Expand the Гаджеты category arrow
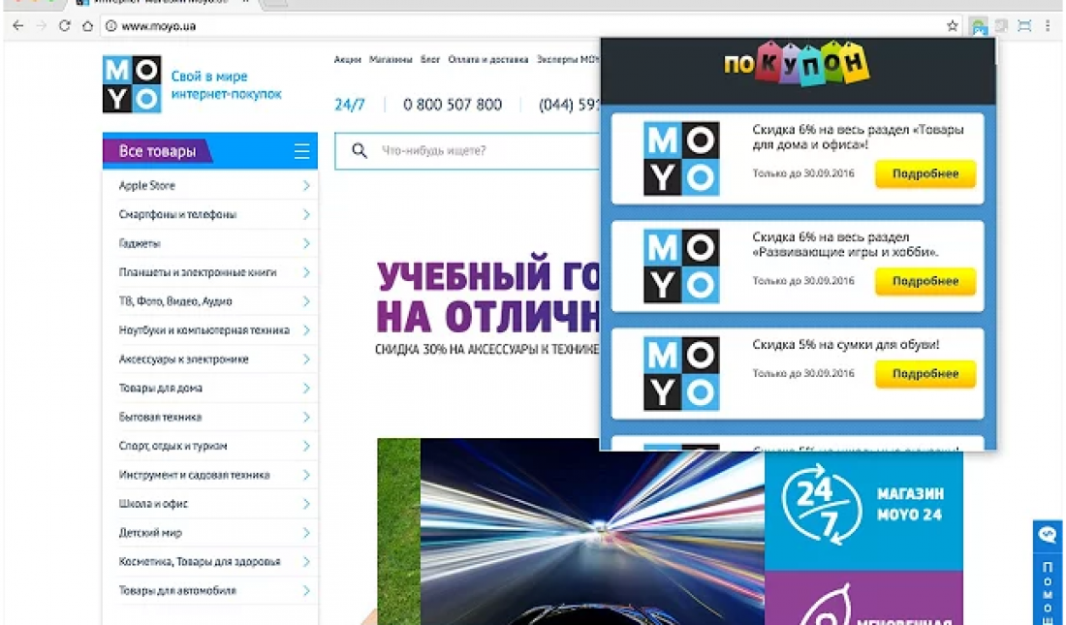 pos(305,244)
